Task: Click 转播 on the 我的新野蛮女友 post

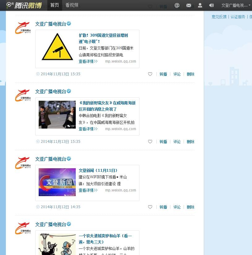Action: tap(163, 142)
